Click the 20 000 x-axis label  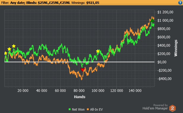(23, 91)
